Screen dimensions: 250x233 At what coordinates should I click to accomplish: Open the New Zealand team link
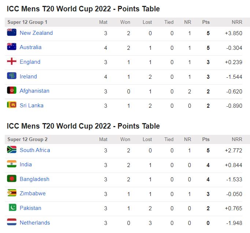(x=36, y=33)
